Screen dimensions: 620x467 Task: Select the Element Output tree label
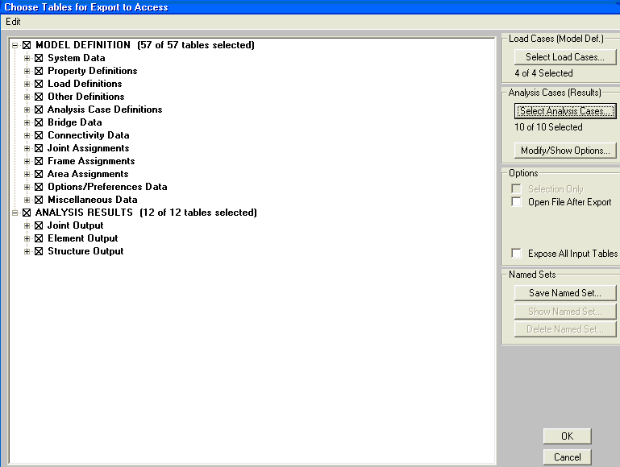tap(83, 238)
